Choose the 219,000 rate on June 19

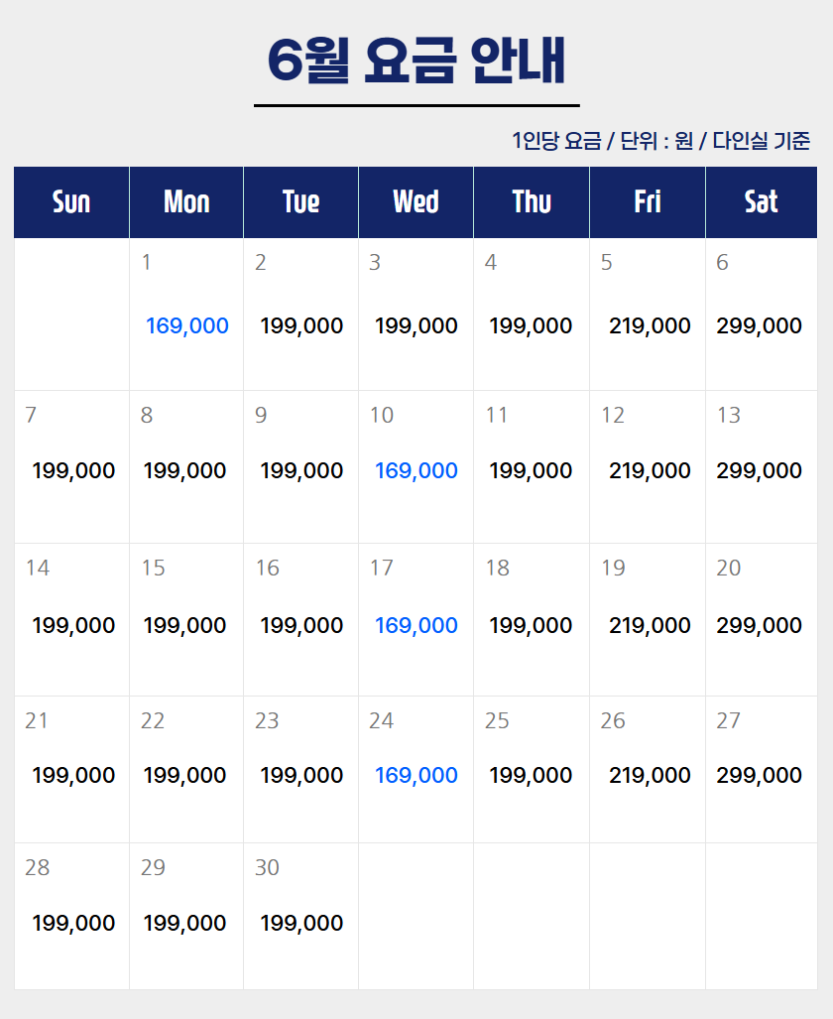point(650,625)
